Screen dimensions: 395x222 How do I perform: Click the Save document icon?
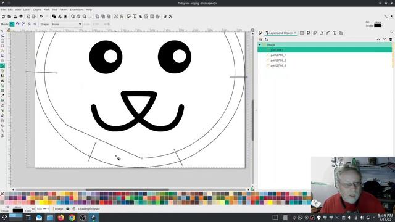pos(15,17)
